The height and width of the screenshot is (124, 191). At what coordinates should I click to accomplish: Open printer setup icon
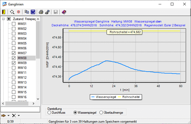pyautogui.click(x=47, y=12)
